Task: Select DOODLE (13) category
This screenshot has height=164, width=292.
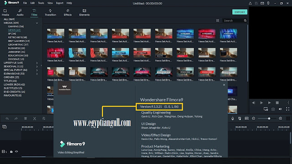Action: [16, 59]
